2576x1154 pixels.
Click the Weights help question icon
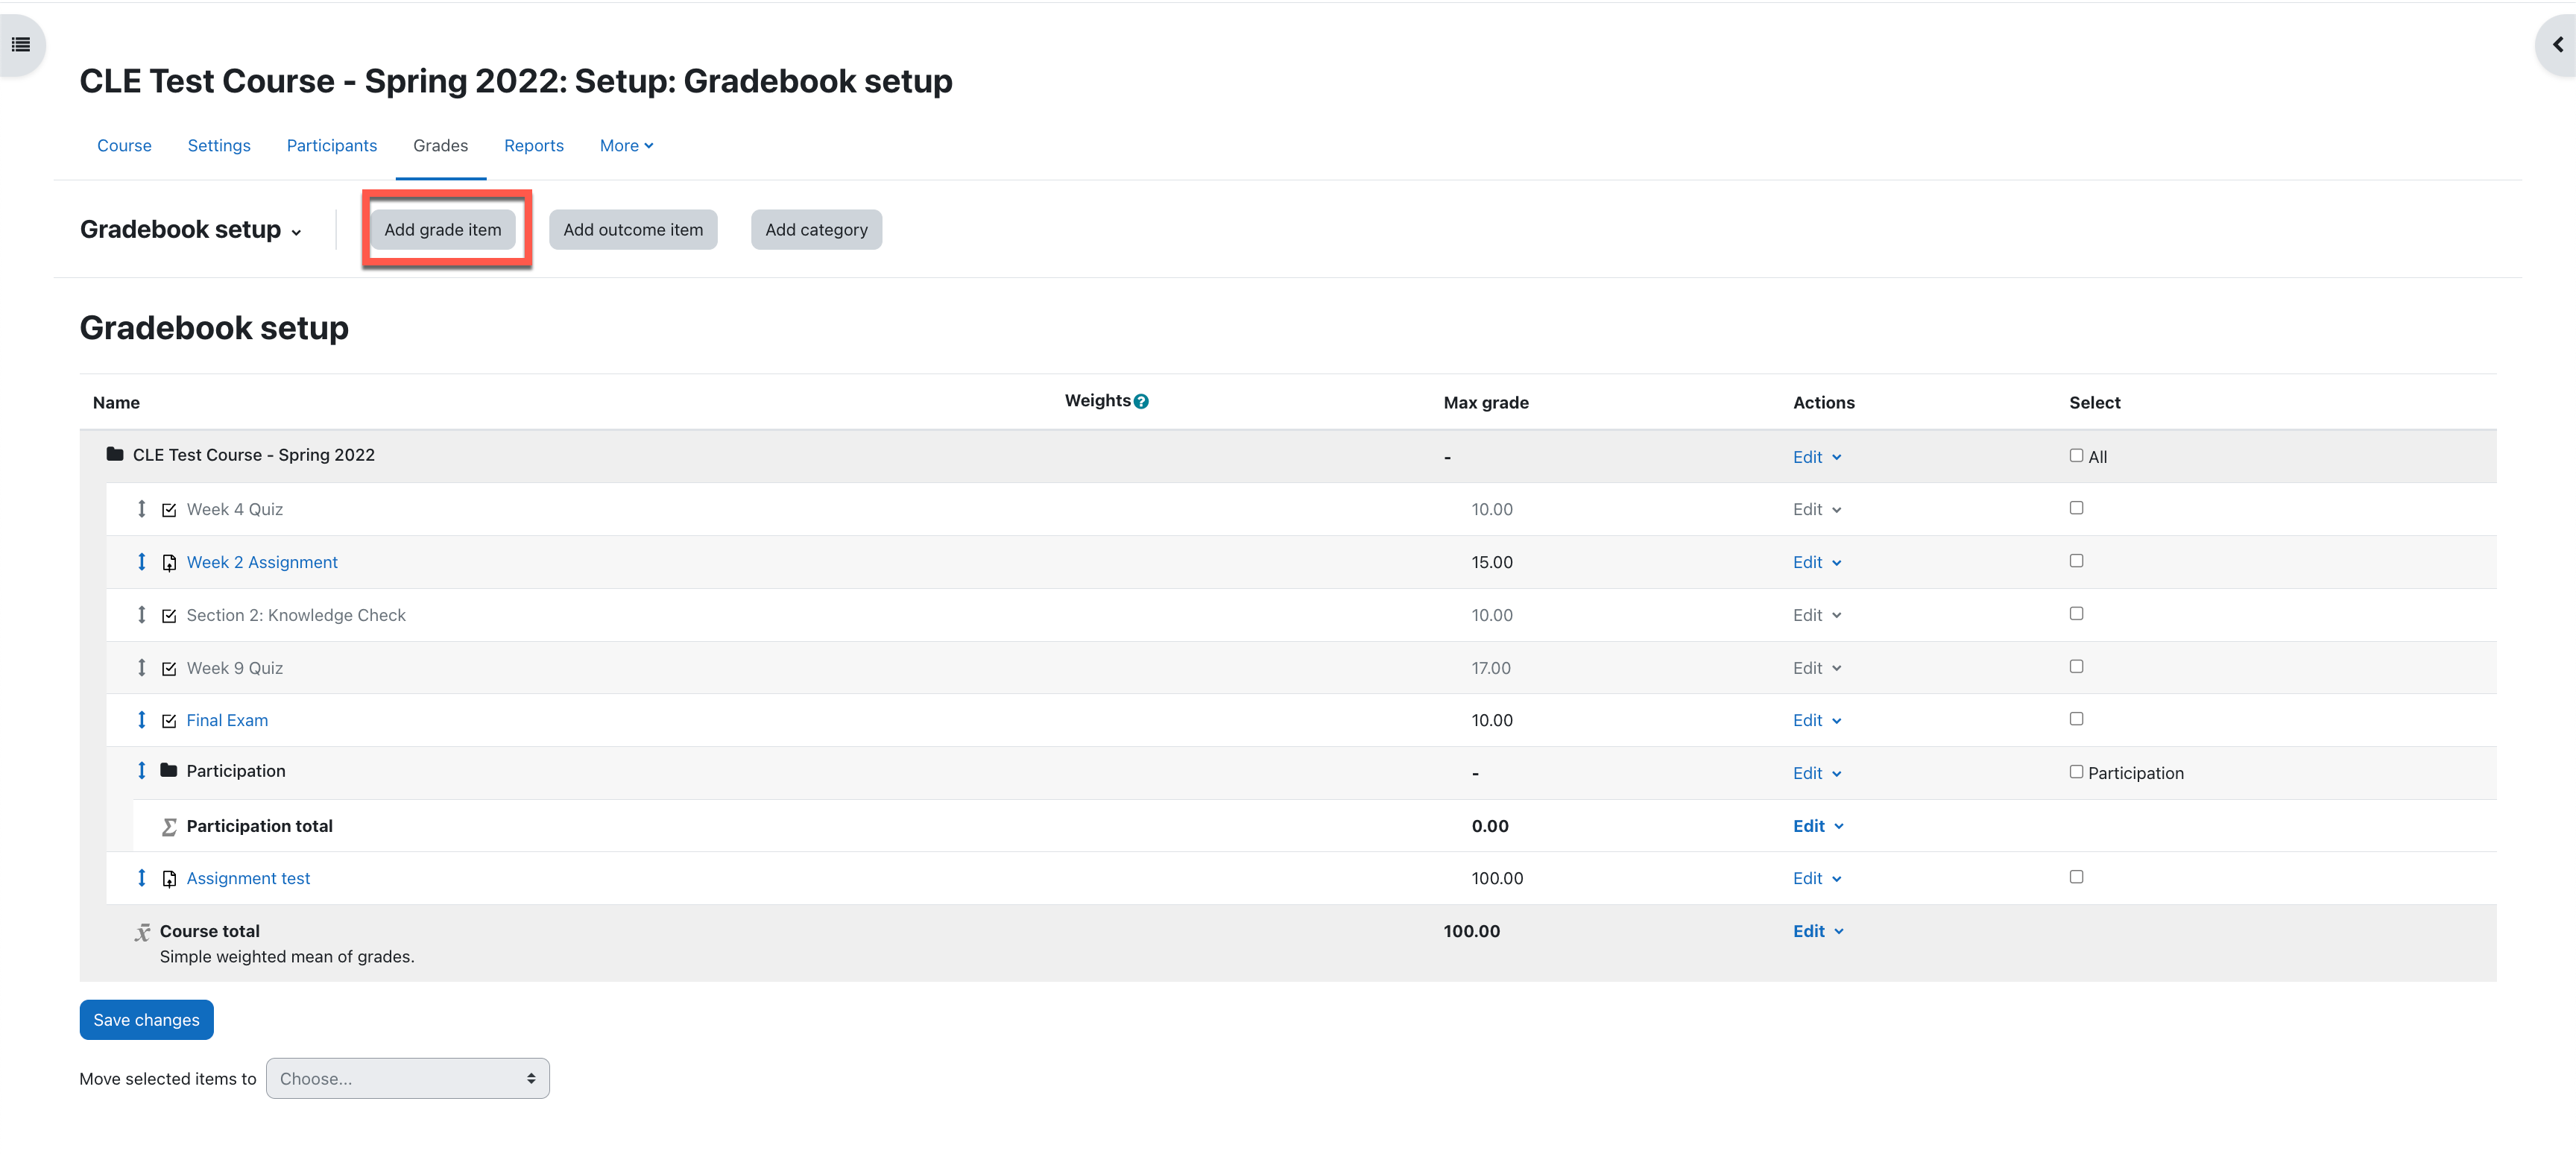[x=1141, y=401]
